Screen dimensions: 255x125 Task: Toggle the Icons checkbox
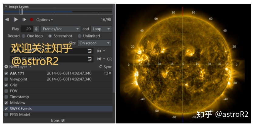pyautogui.click(x=63, y=120)
